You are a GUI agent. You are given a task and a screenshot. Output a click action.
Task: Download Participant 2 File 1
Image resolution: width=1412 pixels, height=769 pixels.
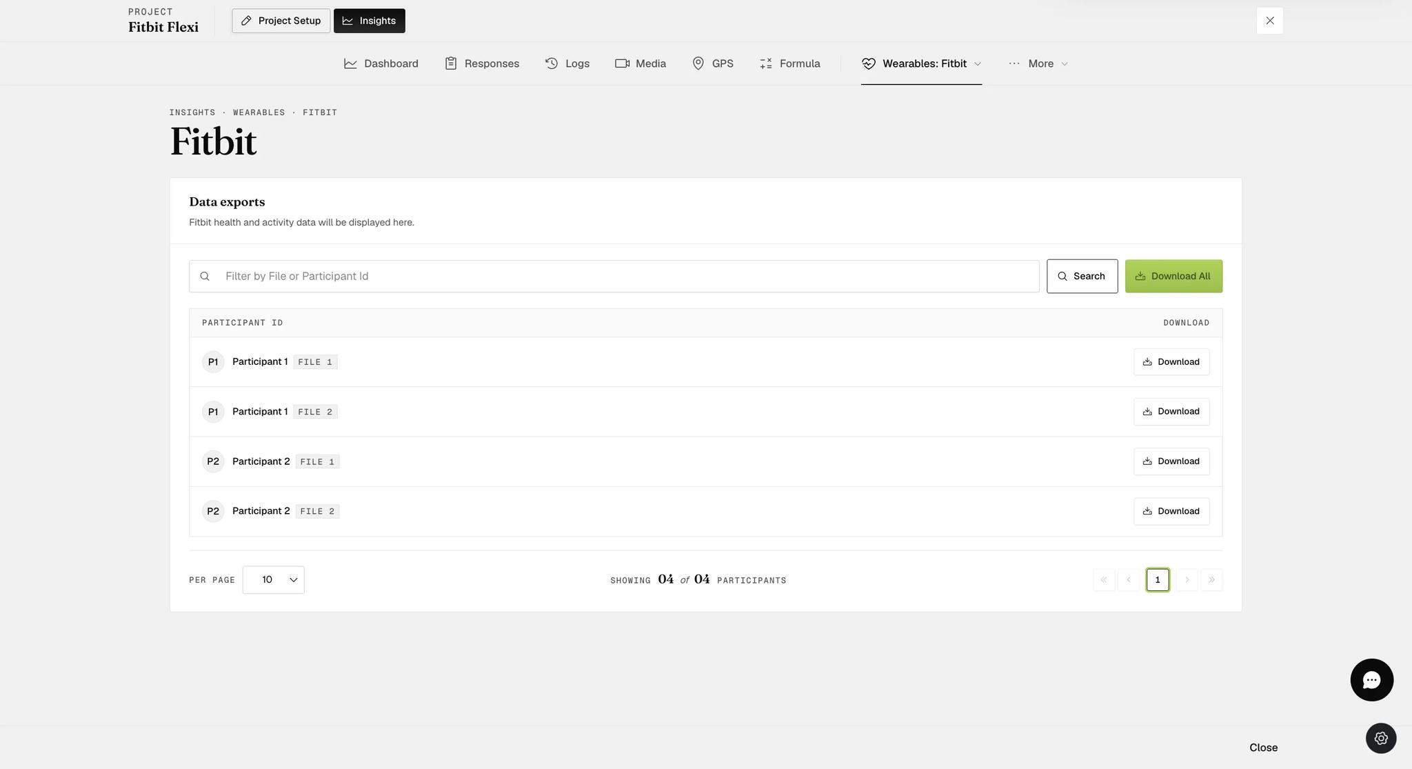point(1171,461)
